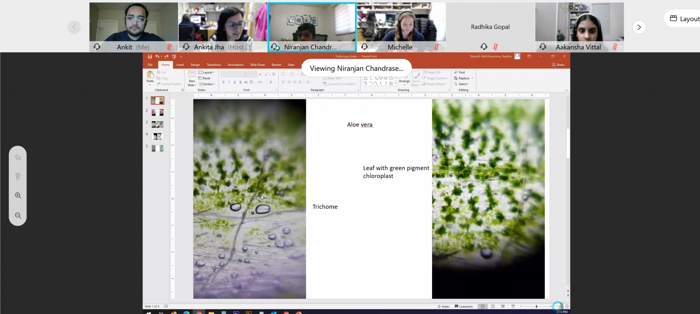Click the Paste clipboard icon
700x314 pixels.
pyautogui.click(x=150, y=75)
